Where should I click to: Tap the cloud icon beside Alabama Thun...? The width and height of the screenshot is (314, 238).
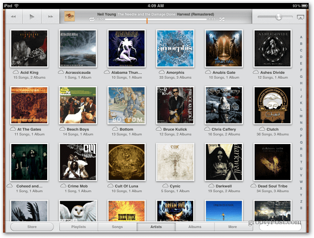tap(107, 72)
